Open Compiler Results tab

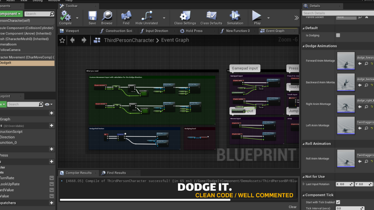tap(78, 173)
